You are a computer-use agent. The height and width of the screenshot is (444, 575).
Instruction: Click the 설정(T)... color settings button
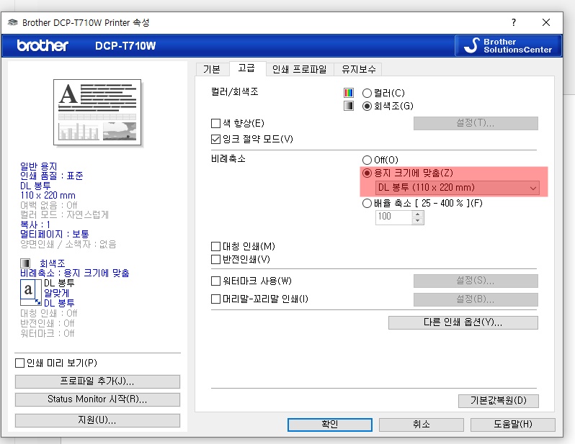tap(476, 123)
